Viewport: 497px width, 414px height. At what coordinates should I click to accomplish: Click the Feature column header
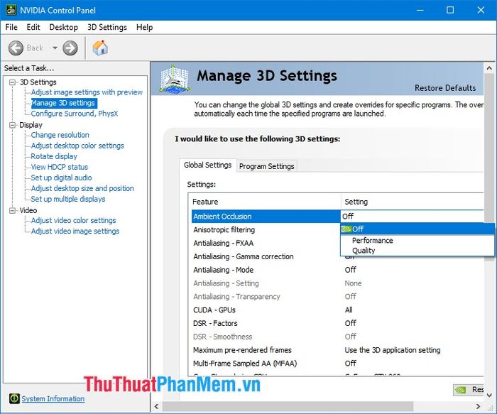click(x=265, y=202)
